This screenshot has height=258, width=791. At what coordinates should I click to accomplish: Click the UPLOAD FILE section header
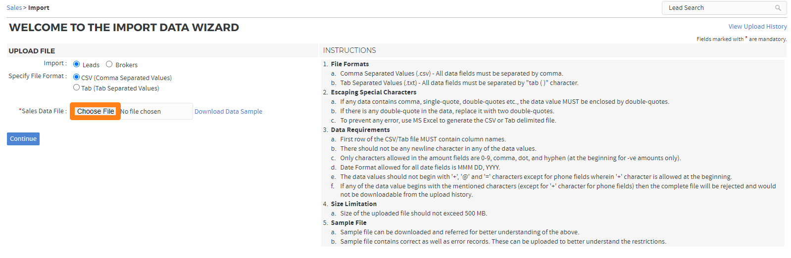32,51
